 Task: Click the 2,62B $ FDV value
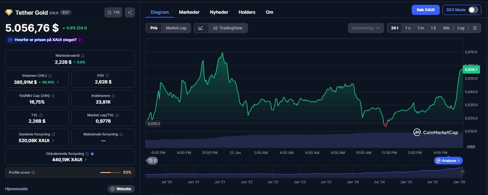(x=103, y=82)
